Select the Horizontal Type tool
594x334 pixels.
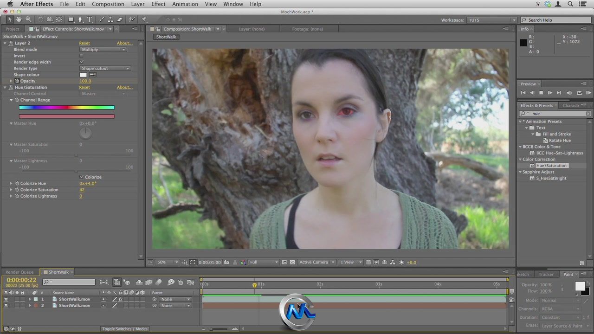coord(90,19)
